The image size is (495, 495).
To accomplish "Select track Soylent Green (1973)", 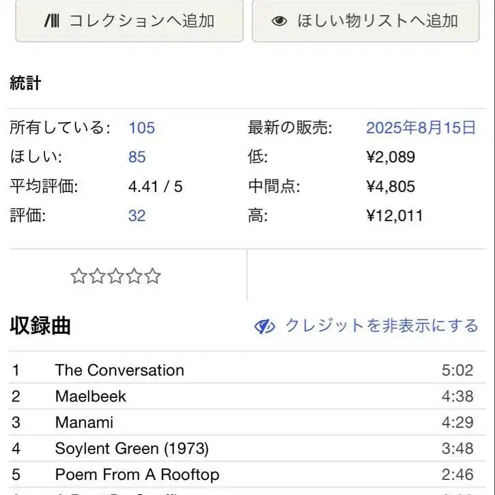I will (x=132, y=449).
